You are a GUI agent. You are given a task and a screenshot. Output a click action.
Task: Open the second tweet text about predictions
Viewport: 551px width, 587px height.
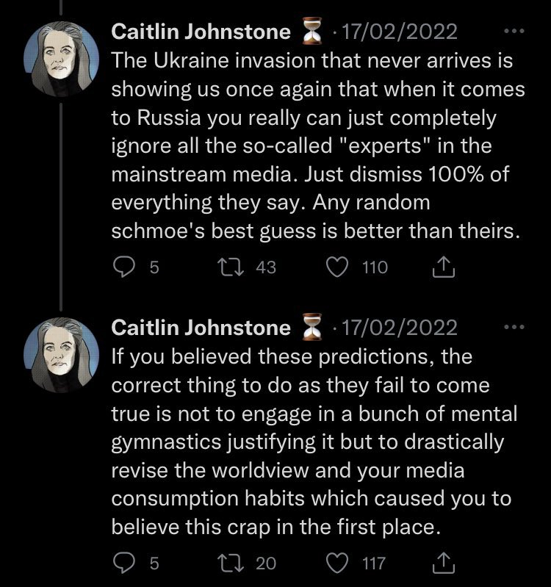316,441
